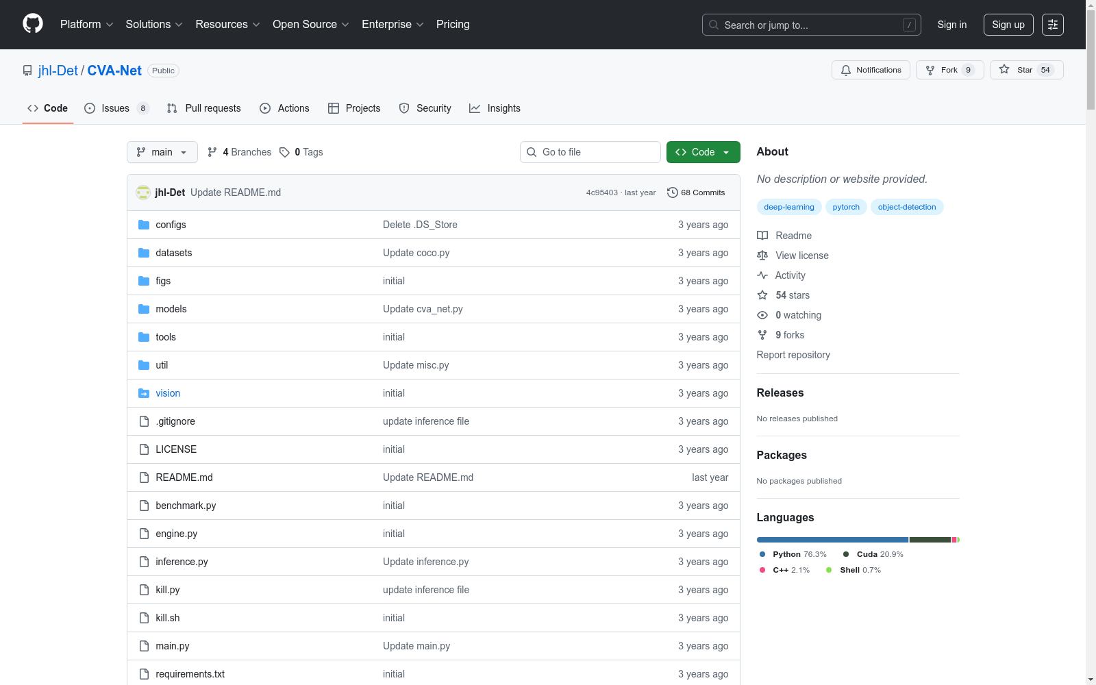Go to GitHub homepage via Octocat logo
Viewport: 1096px width, 685px height.
click(x=33, y=24)
